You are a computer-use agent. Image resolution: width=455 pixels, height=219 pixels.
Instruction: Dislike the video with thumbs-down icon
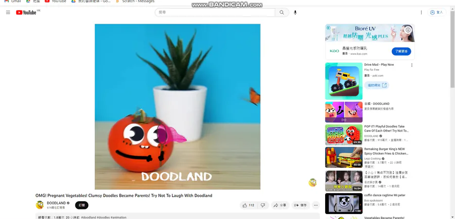click(263, 205)
